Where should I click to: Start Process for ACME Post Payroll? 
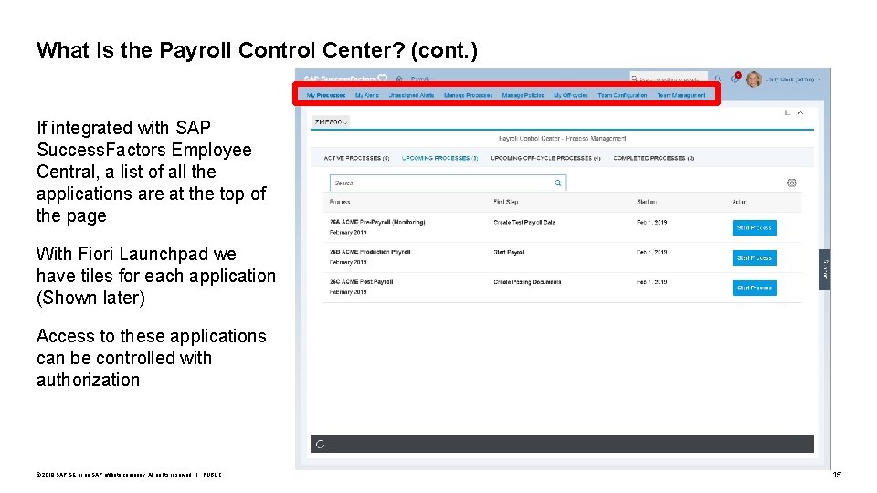754,288
